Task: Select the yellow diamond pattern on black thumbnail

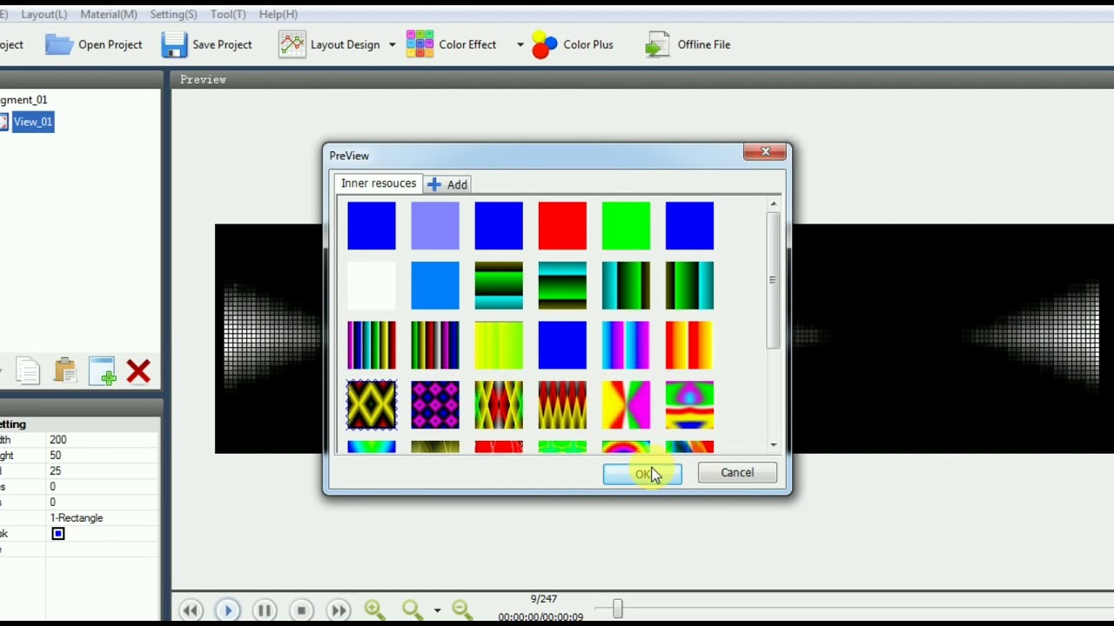Action: (372, 405)
